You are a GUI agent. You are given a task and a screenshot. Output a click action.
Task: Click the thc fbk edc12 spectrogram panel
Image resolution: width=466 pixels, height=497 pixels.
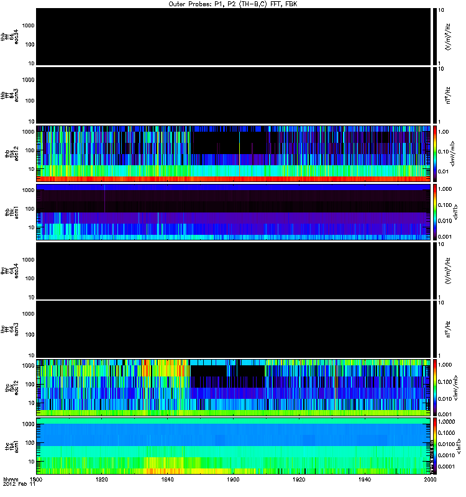pos(233,386)
